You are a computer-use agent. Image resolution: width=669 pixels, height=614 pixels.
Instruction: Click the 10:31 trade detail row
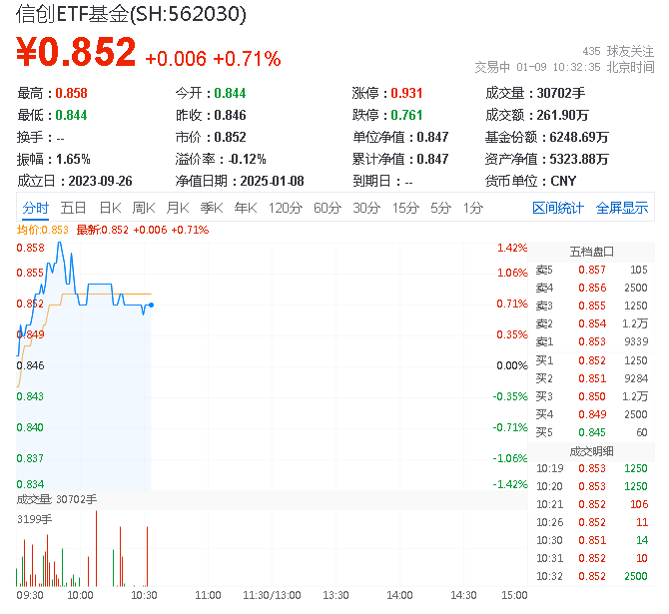click(x=591, y=558)
